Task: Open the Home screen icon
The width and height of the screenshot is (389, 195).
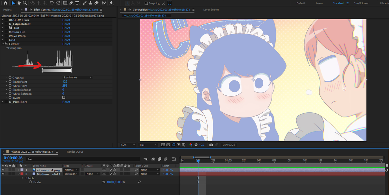Action: pyautogui.click(x=6, y=3)
